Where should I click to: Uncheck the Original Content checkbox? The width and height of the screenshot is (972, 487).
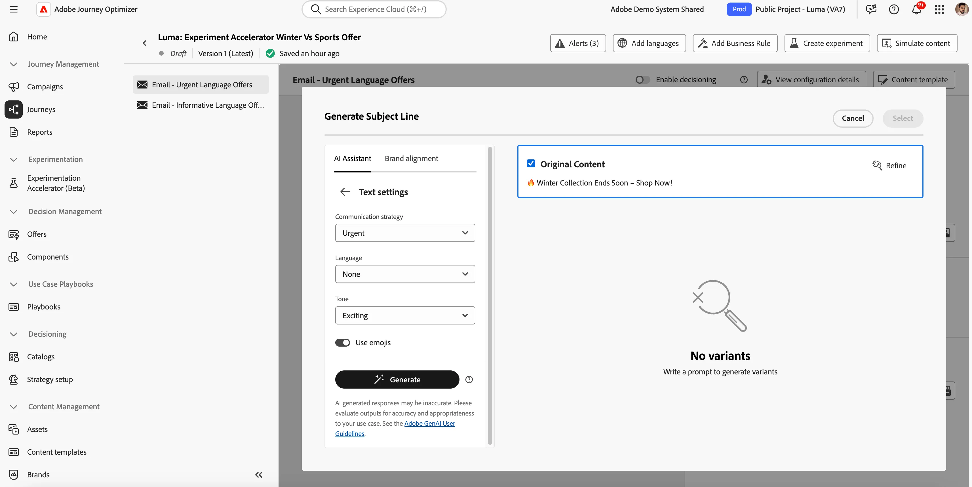pos(531,164)
